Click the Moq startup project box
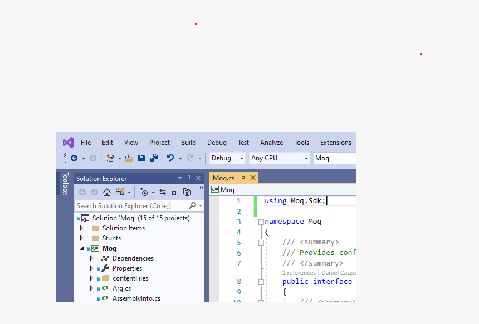 point(335,158)
